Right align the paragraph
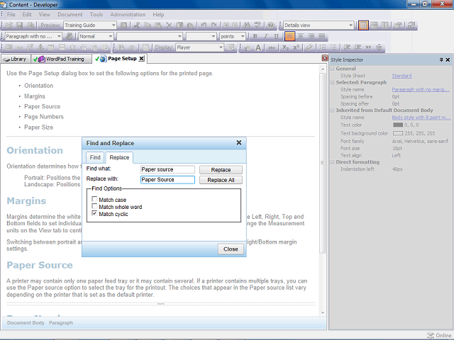Screen dimensions: 454x340 pos(311,36)
